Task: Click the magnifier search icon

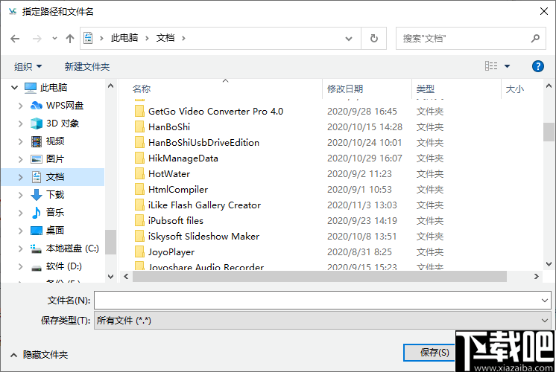Action: 535,38
